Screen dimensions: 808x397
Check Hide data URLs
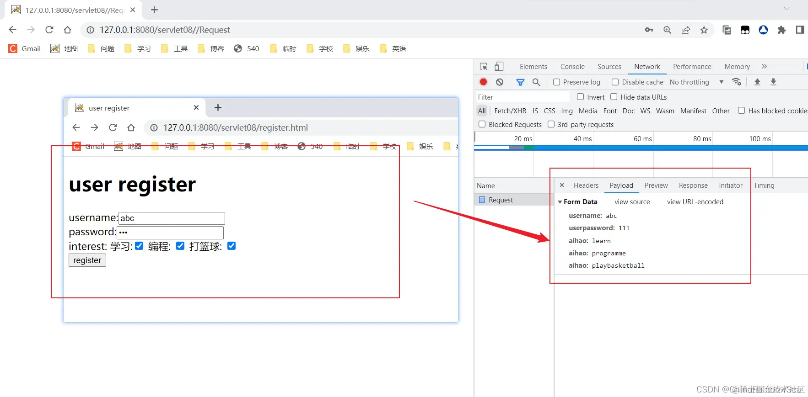[x=614, y=97]
